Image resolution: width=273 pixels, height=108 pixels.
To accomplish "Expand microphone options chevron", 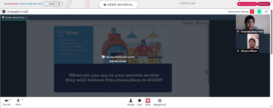I will click(22, 100).
